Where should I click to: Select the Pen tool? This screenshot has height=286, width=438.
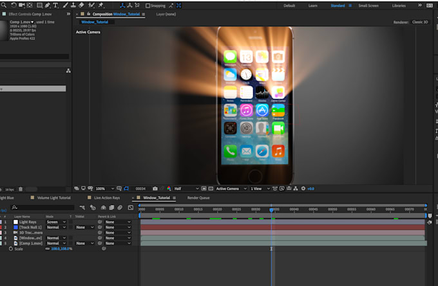click(48, 5)
